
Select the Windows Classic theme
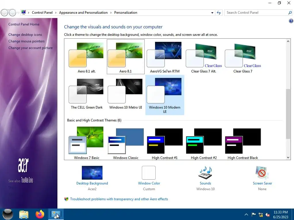tap(126, 143)
